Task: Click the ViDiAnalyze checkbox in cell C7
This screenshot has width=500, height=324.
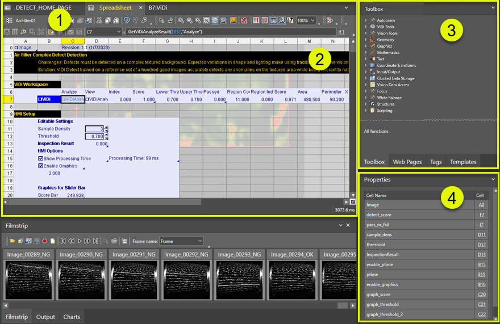Action: [x=64, y=99]
